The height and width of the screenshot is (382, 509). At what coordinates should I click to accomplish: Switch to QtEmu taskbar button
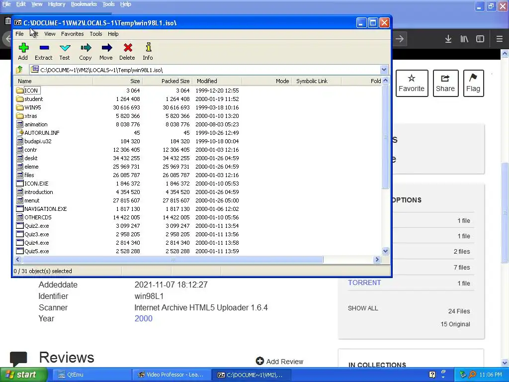[x=91, y=375]
